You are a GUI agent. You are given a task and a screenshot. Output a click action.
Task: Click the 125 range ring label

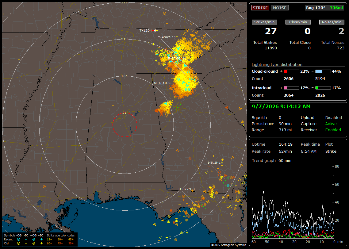pos(124,76)
